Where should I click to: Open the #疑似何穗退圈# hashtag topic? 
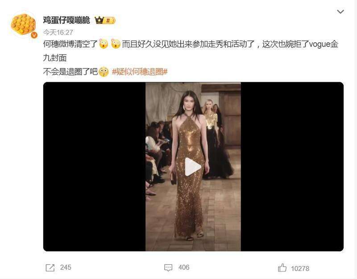click(140, 72)
